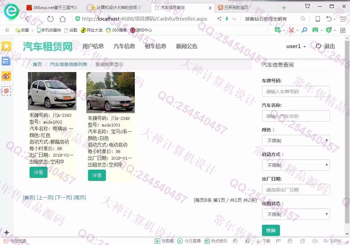
Task: Click the [下一页] pagination link
Action: click(63, 198)
